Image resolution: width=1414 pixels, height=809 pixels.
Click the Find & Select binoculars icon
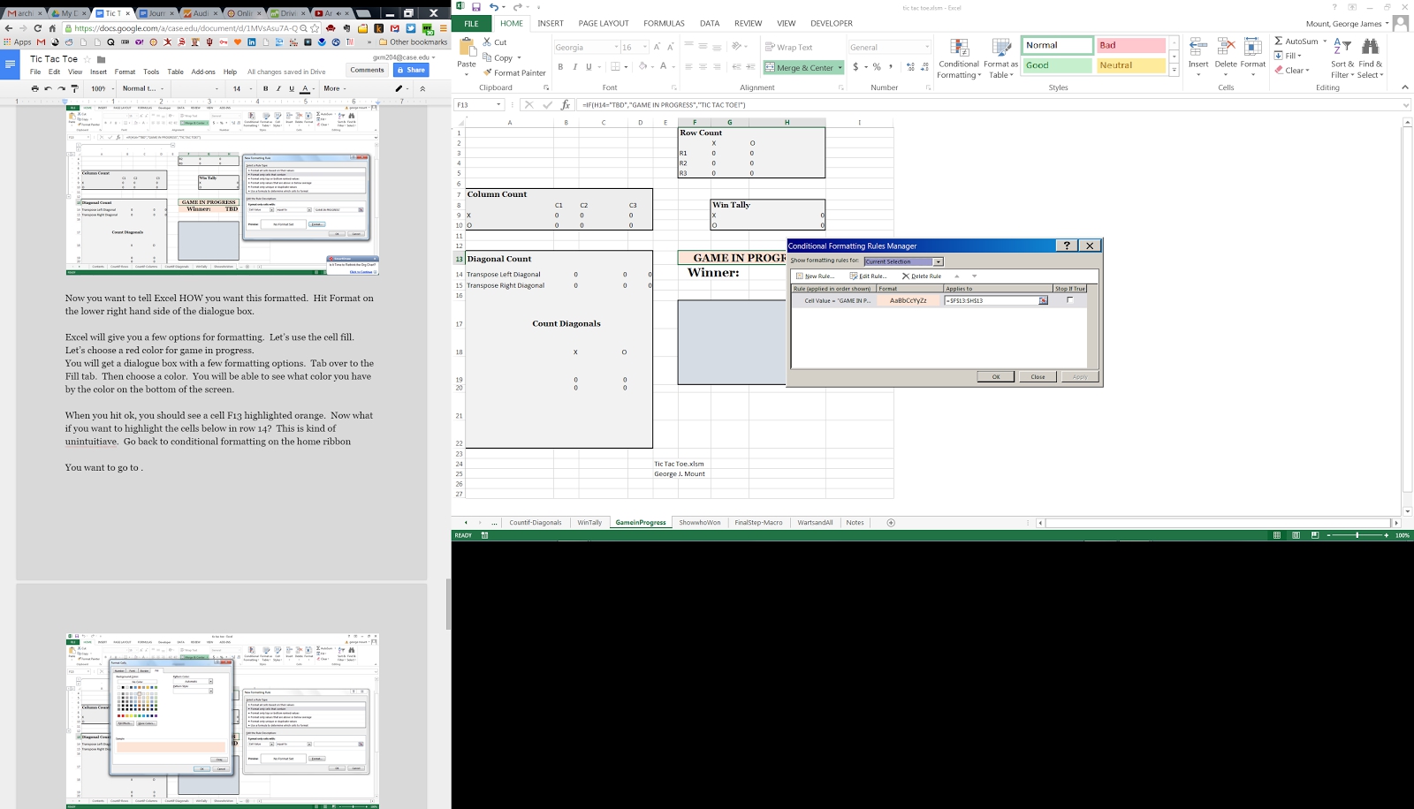(1370, 48)
